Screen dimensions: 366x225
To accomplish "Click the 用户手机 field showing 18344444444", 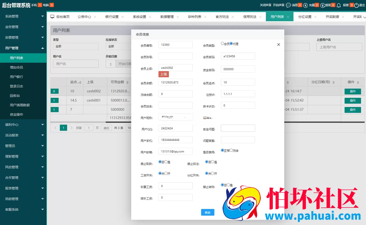I will (x=175, y=140).
